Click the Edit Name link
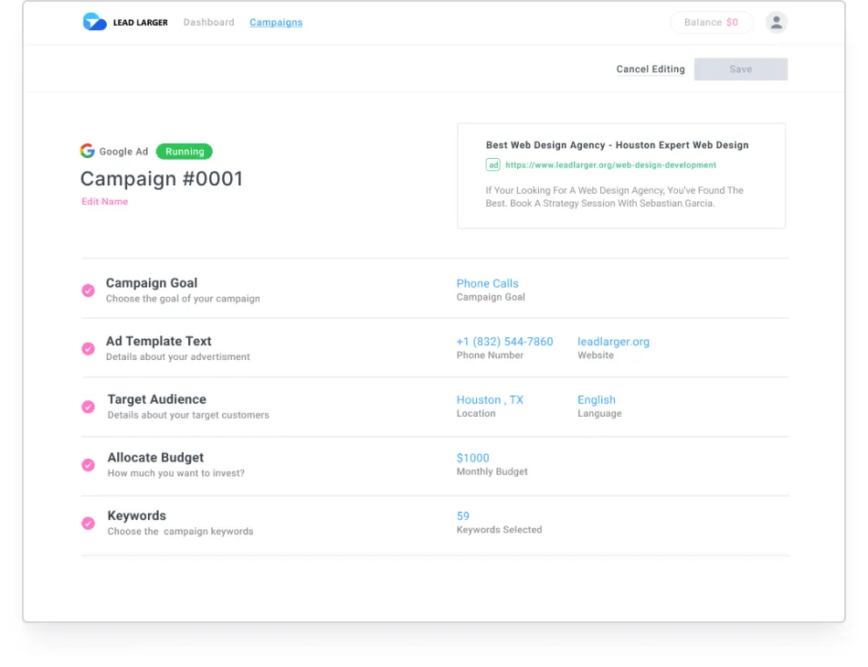Image resolution: width=868 pixels, height=667 pixels. coord(105,202)
